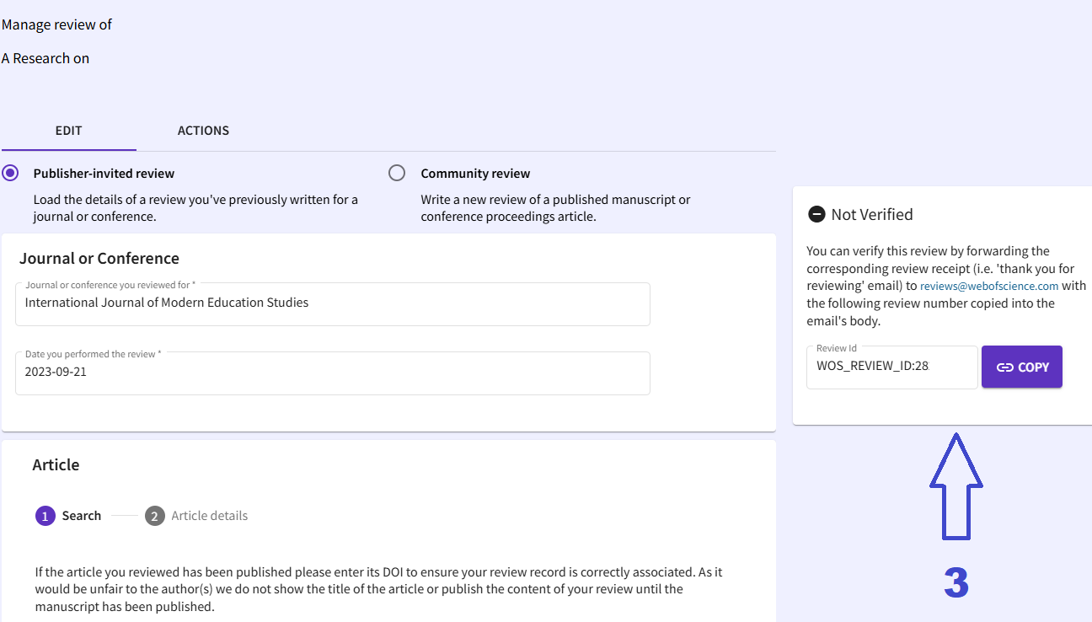This screenshot has height=622, width=1092.
Task: Click the "Article" section heading
Action: [x=56, y=465]
